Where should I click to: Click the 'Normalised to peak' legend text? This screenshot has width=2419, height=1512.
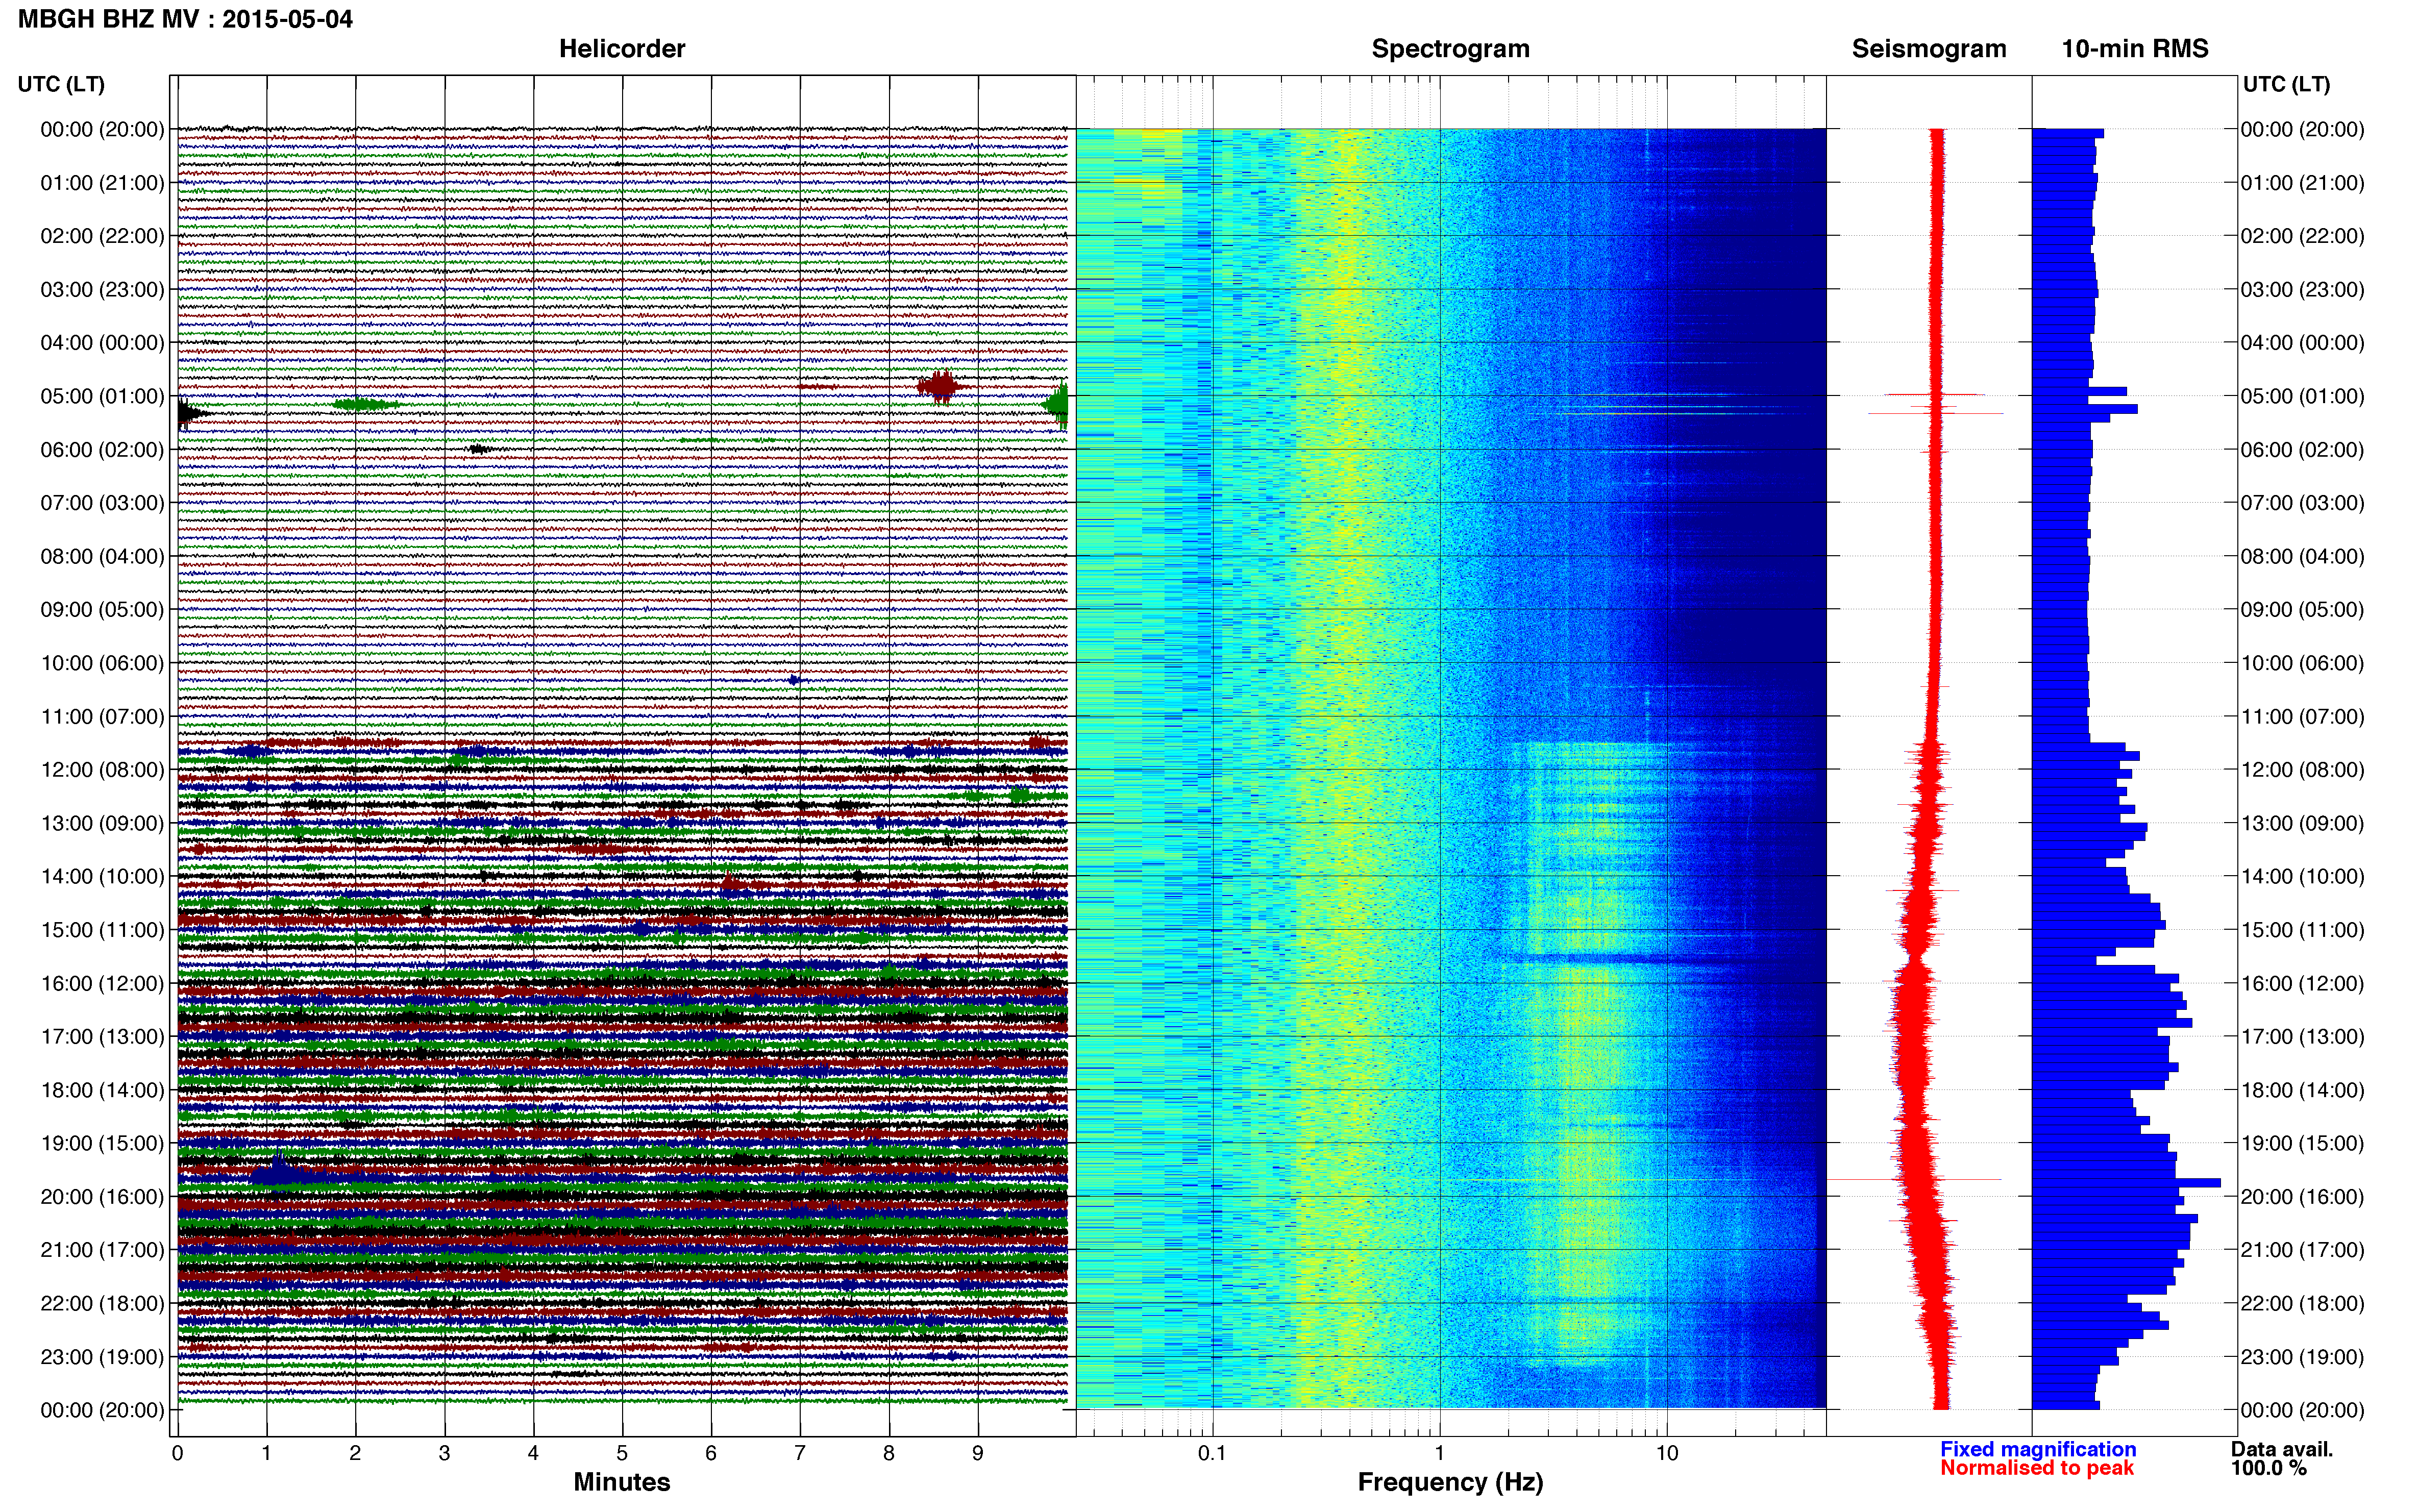2037,1468
